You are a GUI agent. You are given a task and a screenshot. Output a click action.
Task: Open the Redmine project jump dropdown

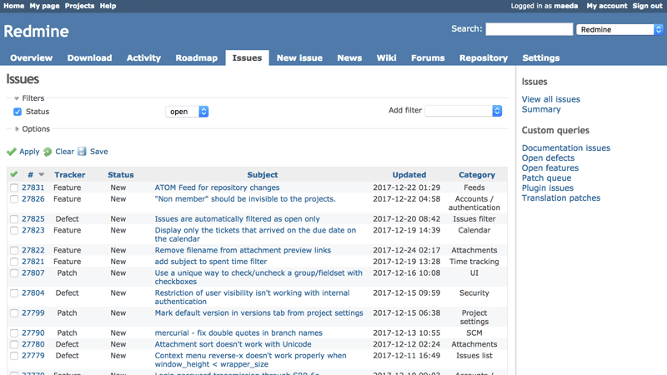(619, 29)
